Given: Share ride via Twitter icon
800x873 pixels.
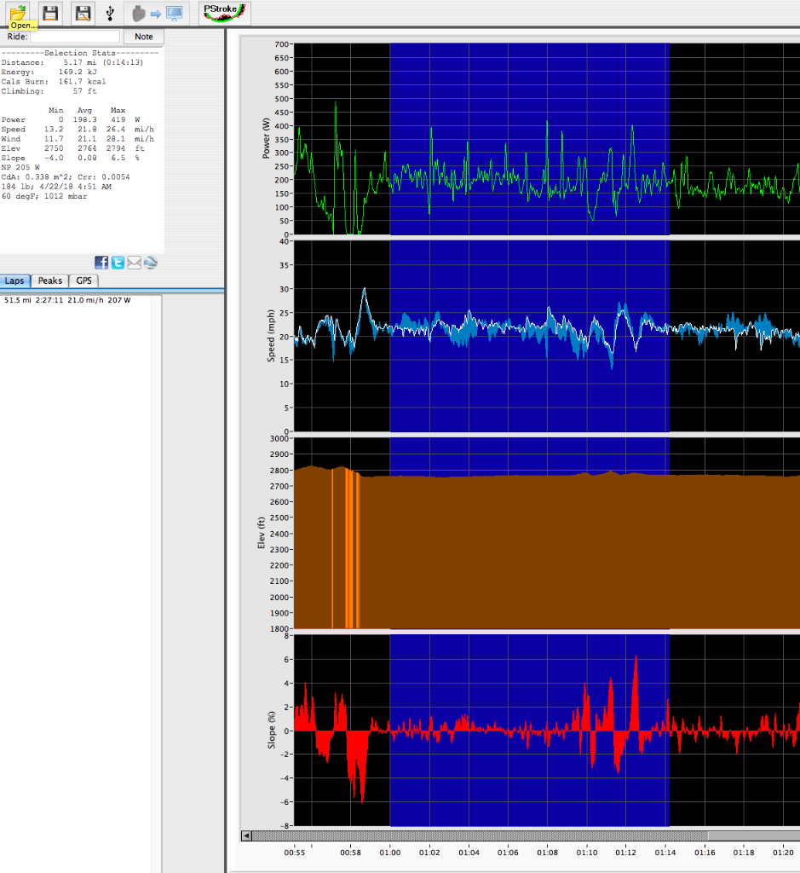Looking at the screenshot, I should tap(118, 263).
